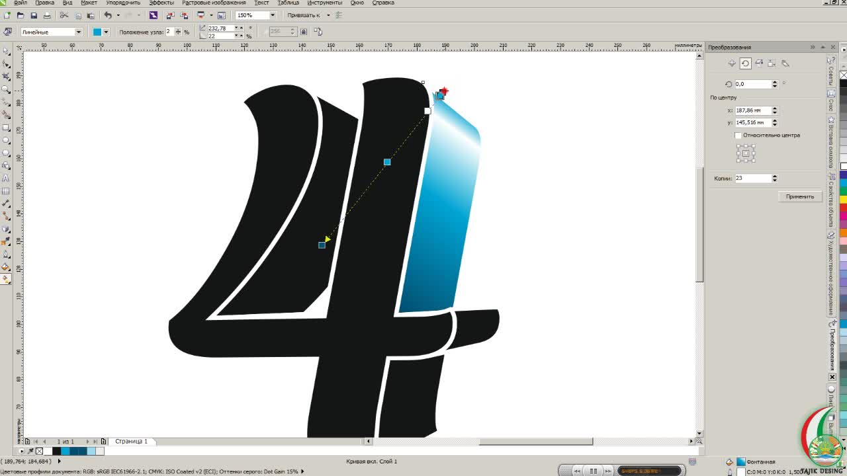Click the Import icon in toolbar
The width and height of the screenshot is (847, 476).
pyautogui.click(x=171, y=15)
